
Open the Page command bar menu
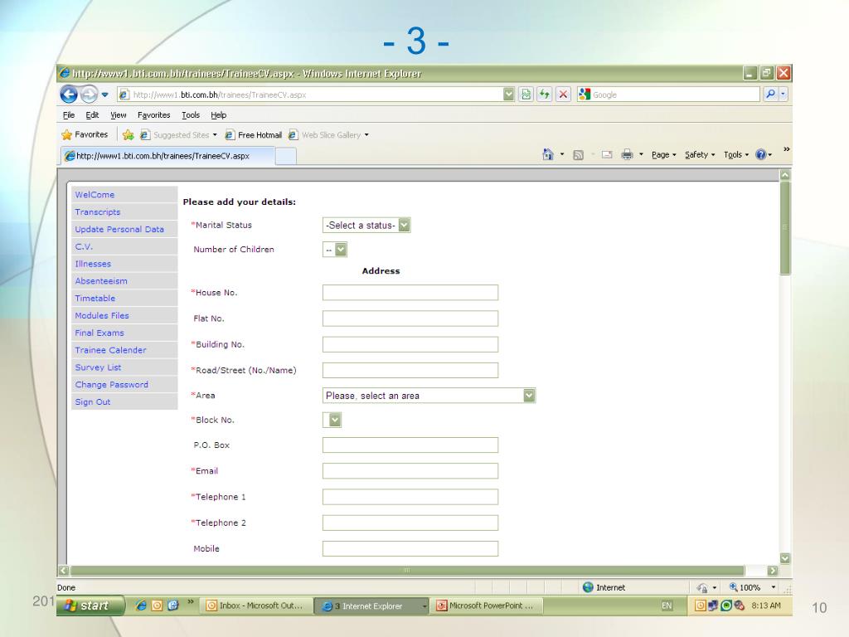click(664, 155)
